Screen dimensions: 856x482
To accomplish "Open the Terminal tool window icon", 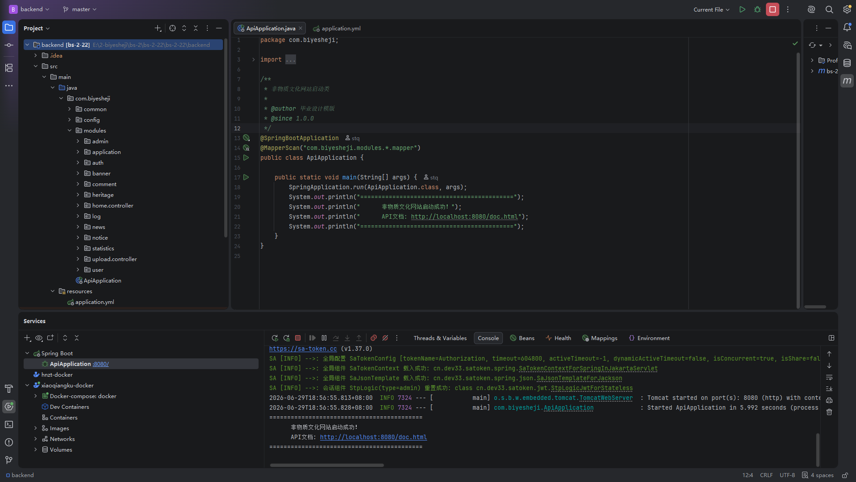I will [x=9, y=424].
